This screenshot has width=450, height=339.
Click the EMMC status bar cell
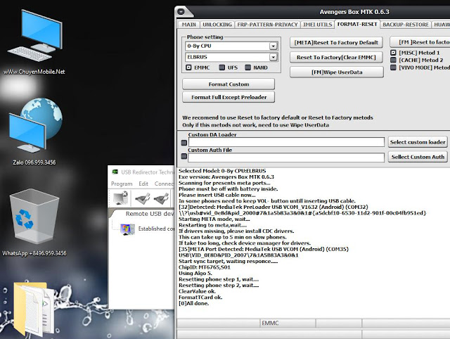click(288, 324)
